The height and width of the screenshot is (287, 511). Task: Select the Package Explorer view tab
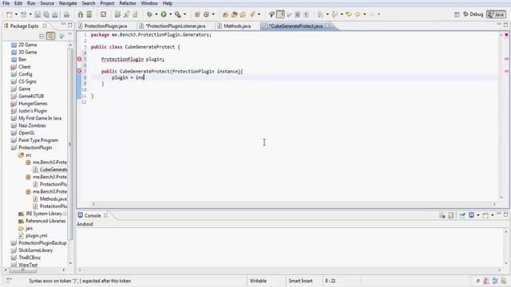(25, 26)
